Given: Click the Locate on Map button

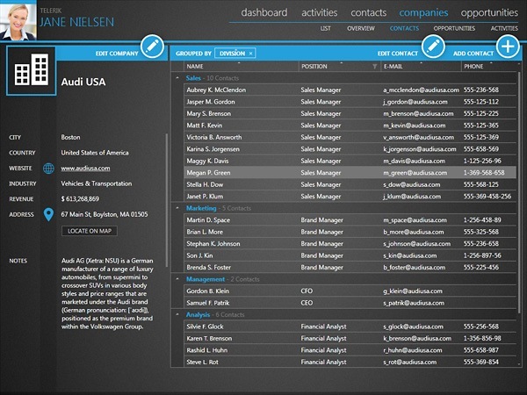Looking at the screenshot, I should 91,231.
